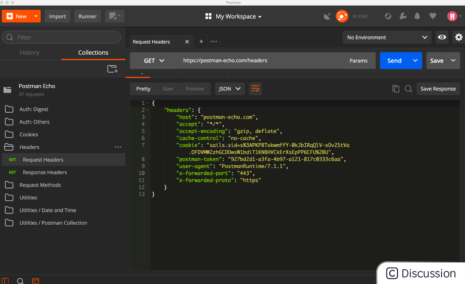Open the No Environment dropdown
This screenshot has height=284, width=465.
[x=387, y=37]
